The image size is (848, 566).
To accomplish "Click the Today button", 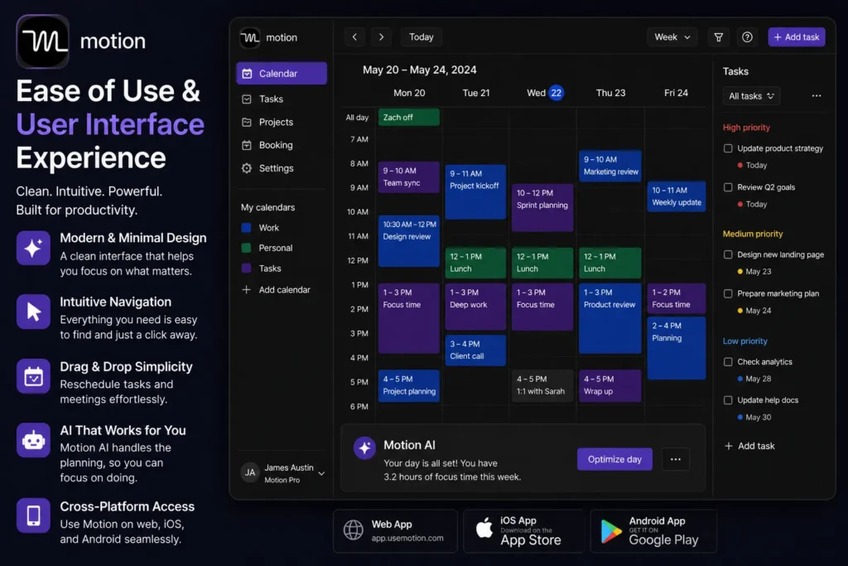I will point(422,36).
